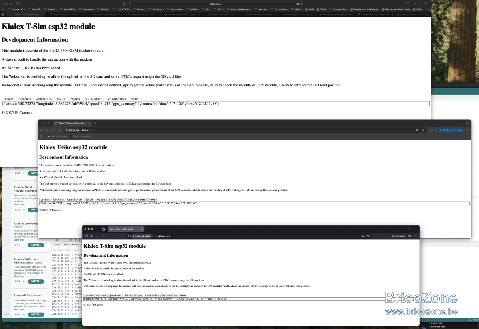Open the version 1.2.1 dropdown in the Arduino library list
Screen dimensions: 479x329
(x=20, y=210)
